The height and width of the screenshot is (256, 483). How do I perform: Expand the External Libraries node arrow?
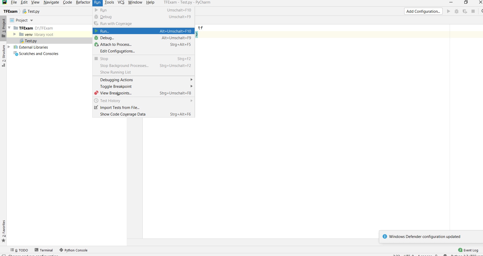pyautogui.click(x=9, y=47)
